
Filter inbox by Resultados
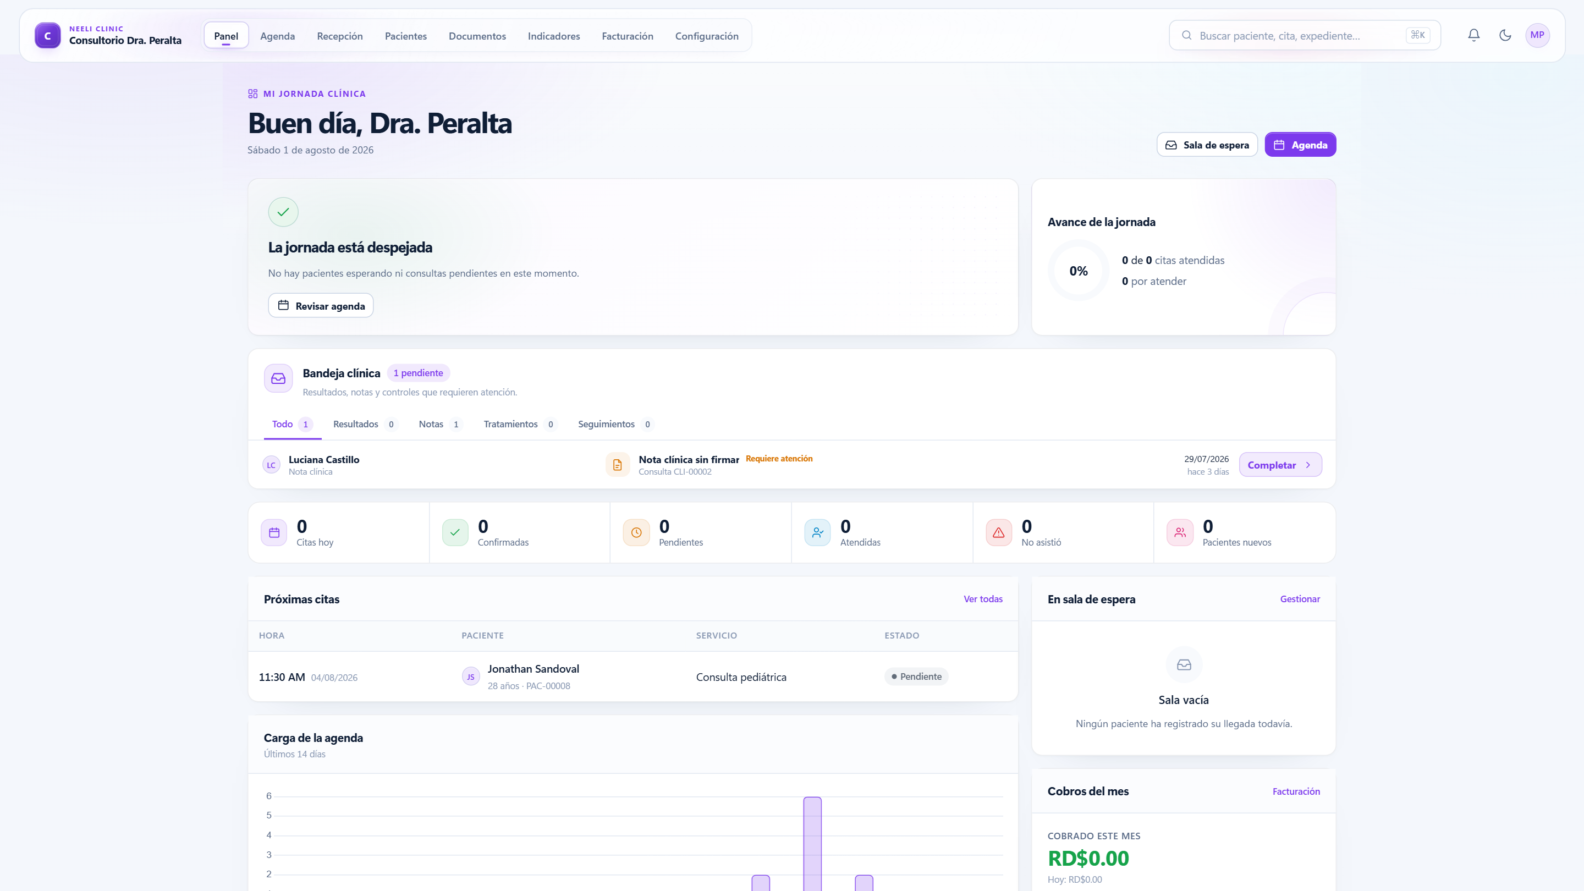365,424
